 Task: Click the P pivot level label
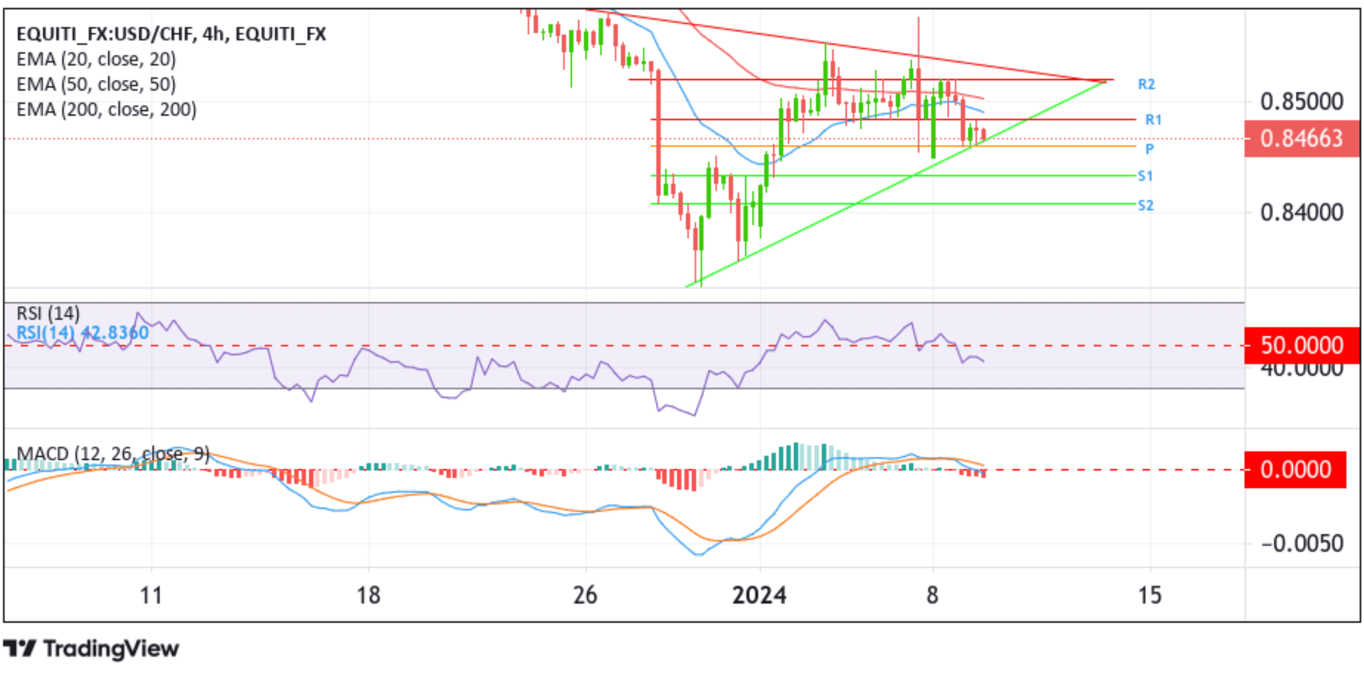click(1149, 149)
